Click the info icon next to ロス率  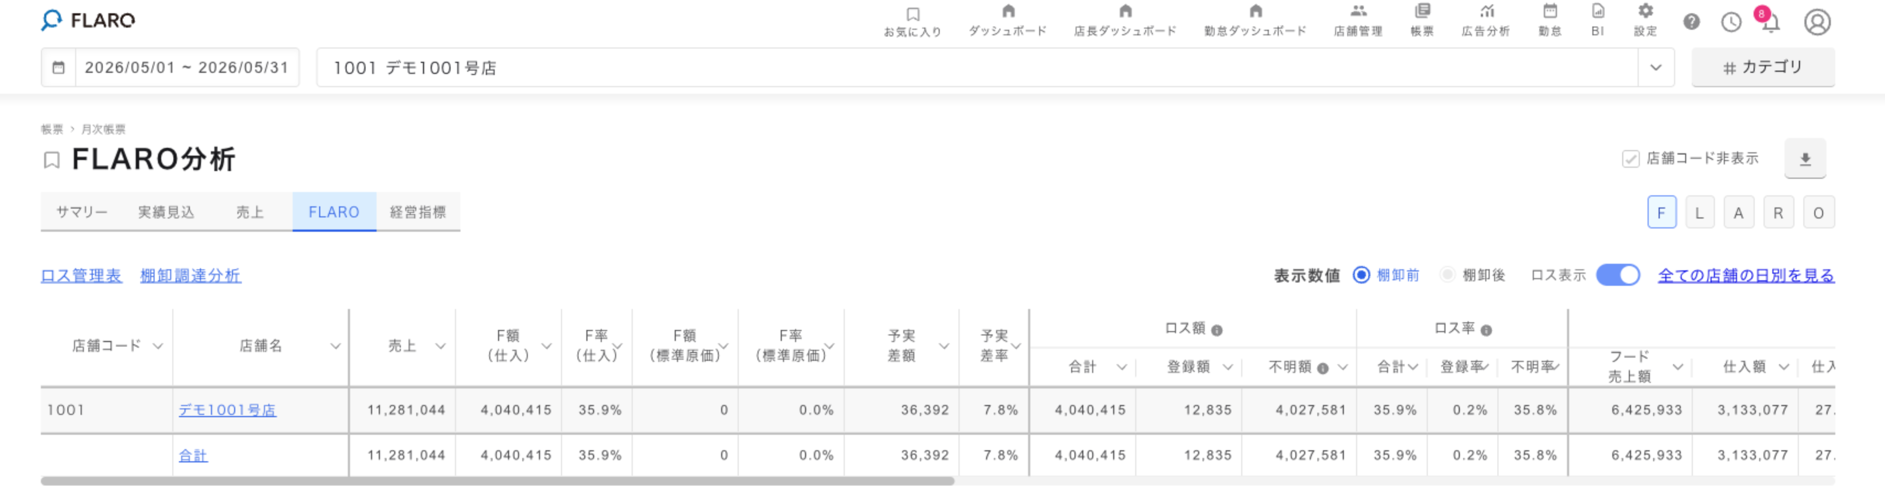click(x=1486, y=330)
